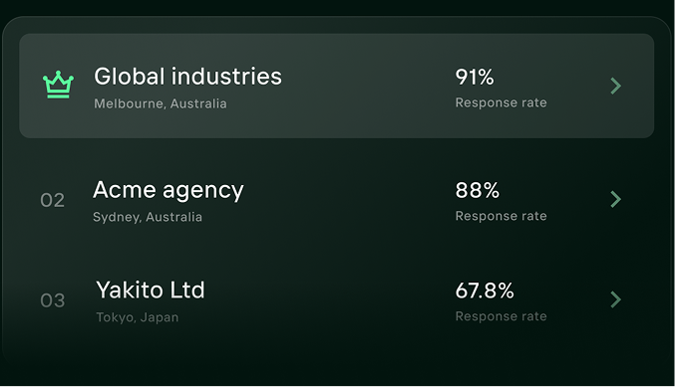Expand Global industries row chevron
Screen dimensions: 675x387
(x=616, y=86)
